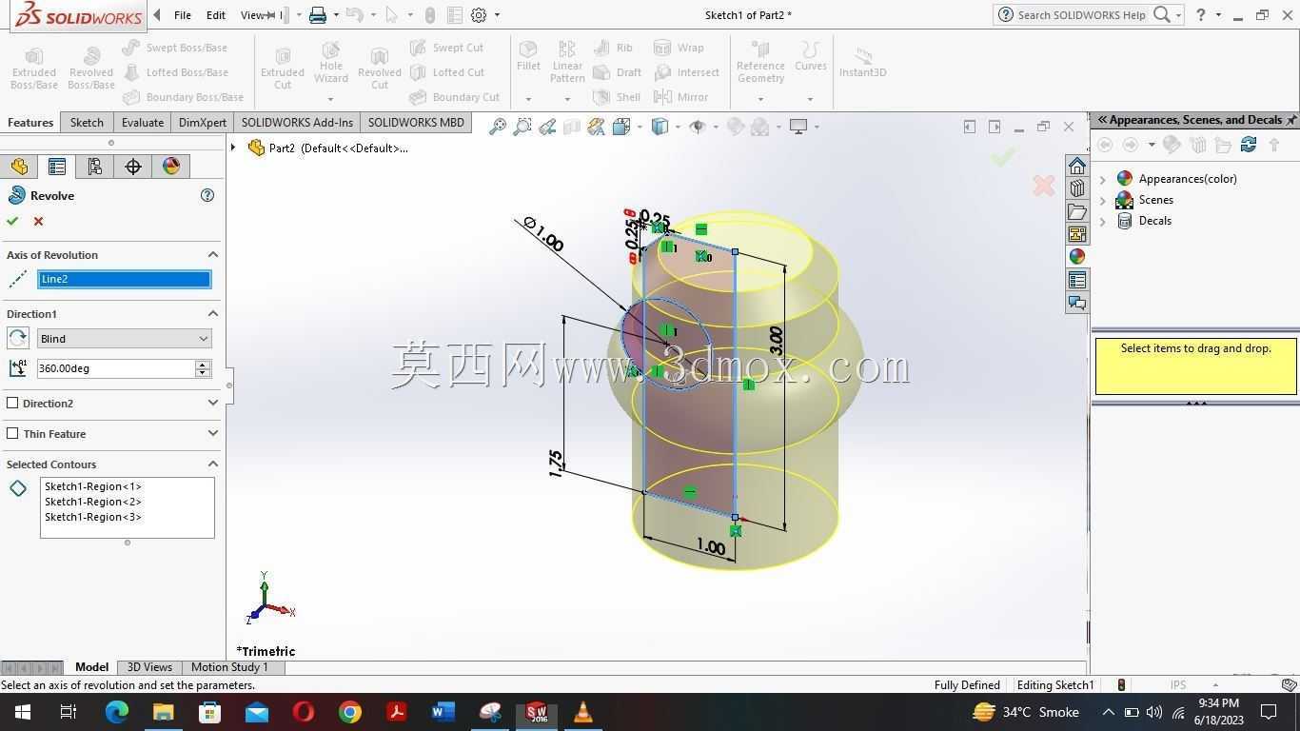Open File Explorer from the taskbar
The image size is (1300, 731).
click(x=164, y=712)
